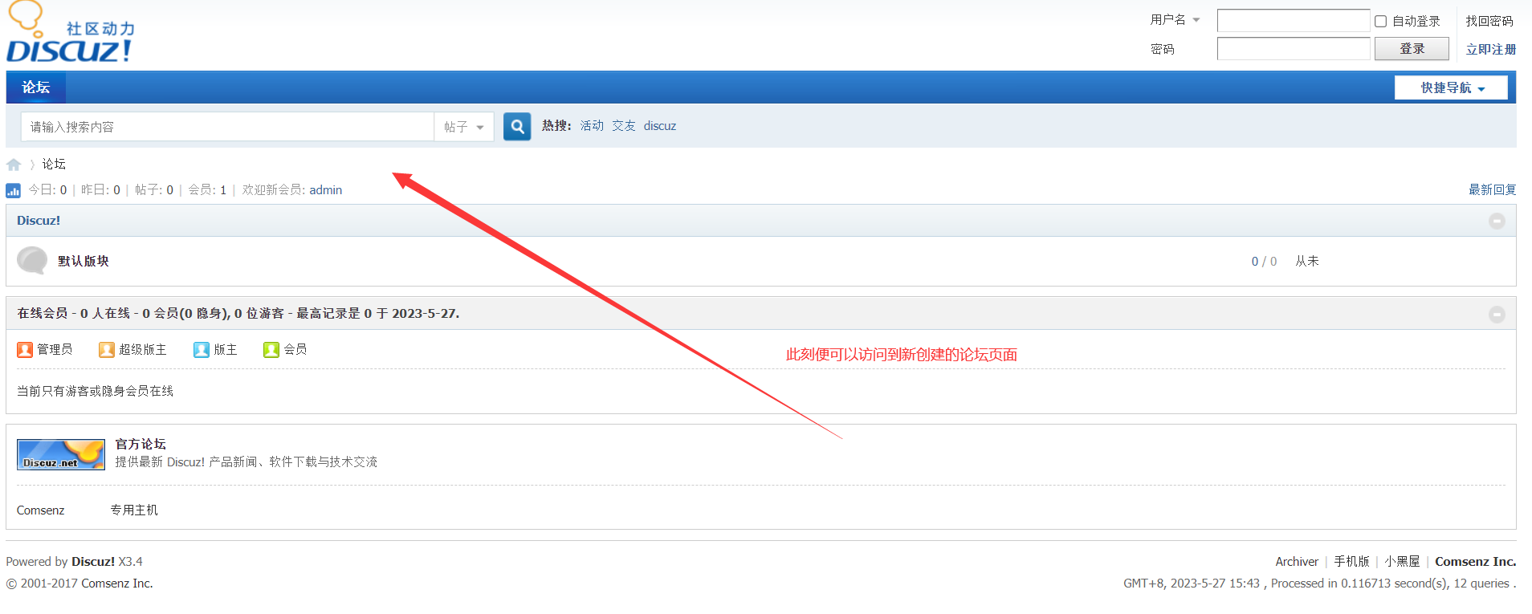Focus the password input field
This screenshot has width=1532, height=614.
tap(1294, 49)
